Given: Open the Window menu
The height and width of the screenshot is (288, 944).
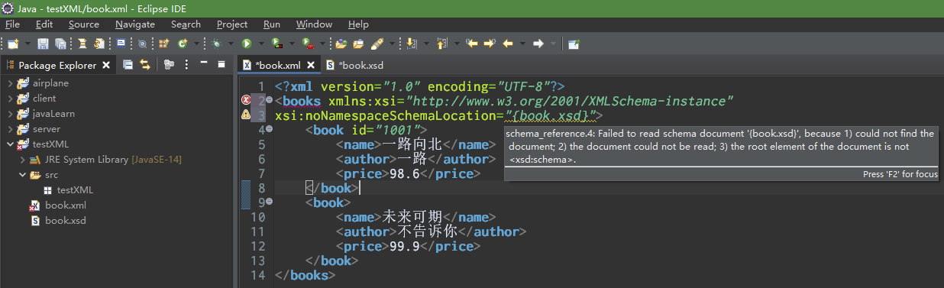Looking at the screenshot, I should tap(314, 24).
